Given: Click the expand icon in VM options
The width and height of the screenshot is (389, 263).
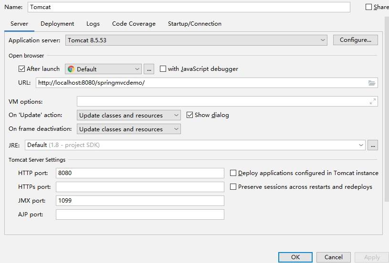Looking at the screenshot, I should (x=372, y=101).
